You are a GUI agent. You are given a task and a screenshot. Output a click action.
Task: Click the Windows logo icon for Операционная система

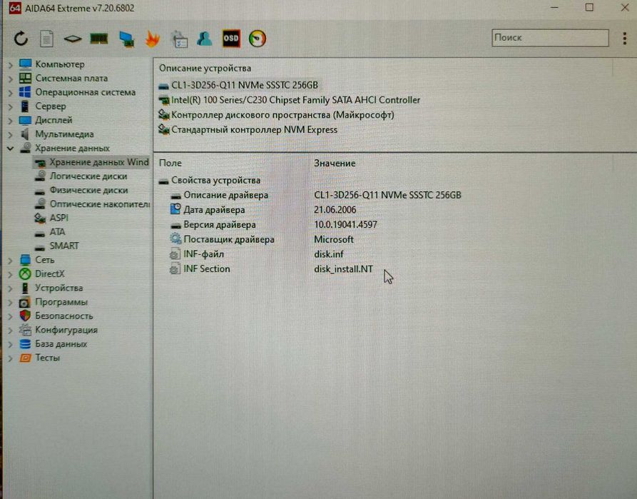pos(25,92)
